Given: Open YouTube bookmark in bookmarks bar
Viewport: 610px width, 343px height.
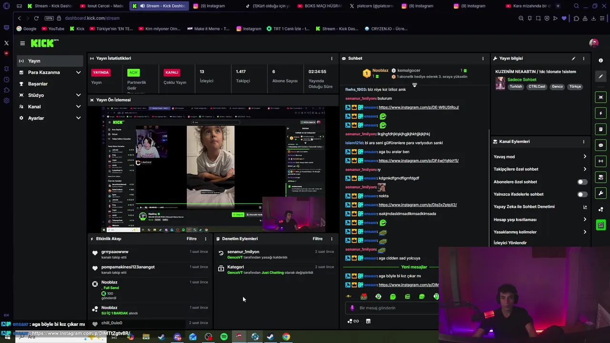Looking at the screenshot, I should pyautogui.click(x=53, y=29).
